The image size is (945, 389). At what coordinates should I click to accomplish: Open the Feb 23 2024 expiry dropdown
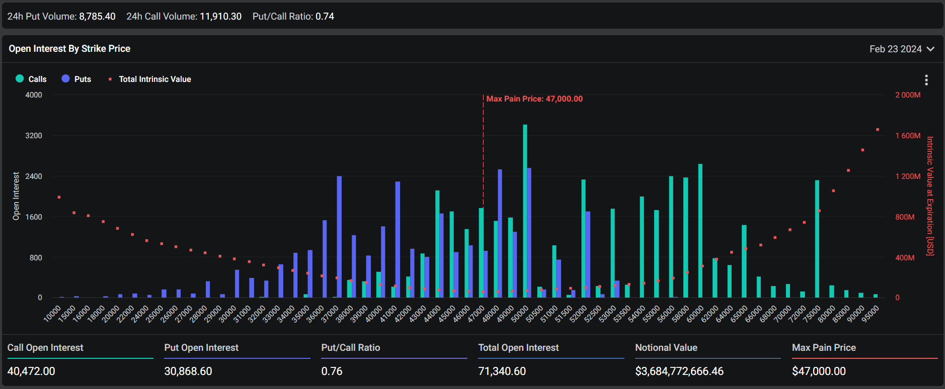(896, 49)
